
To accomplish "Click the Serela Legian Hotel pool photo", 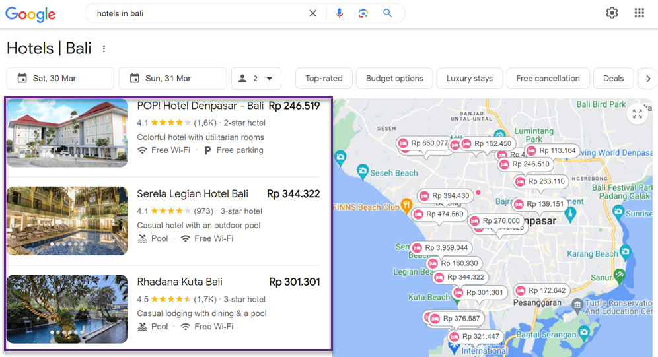I will [67, 221].
